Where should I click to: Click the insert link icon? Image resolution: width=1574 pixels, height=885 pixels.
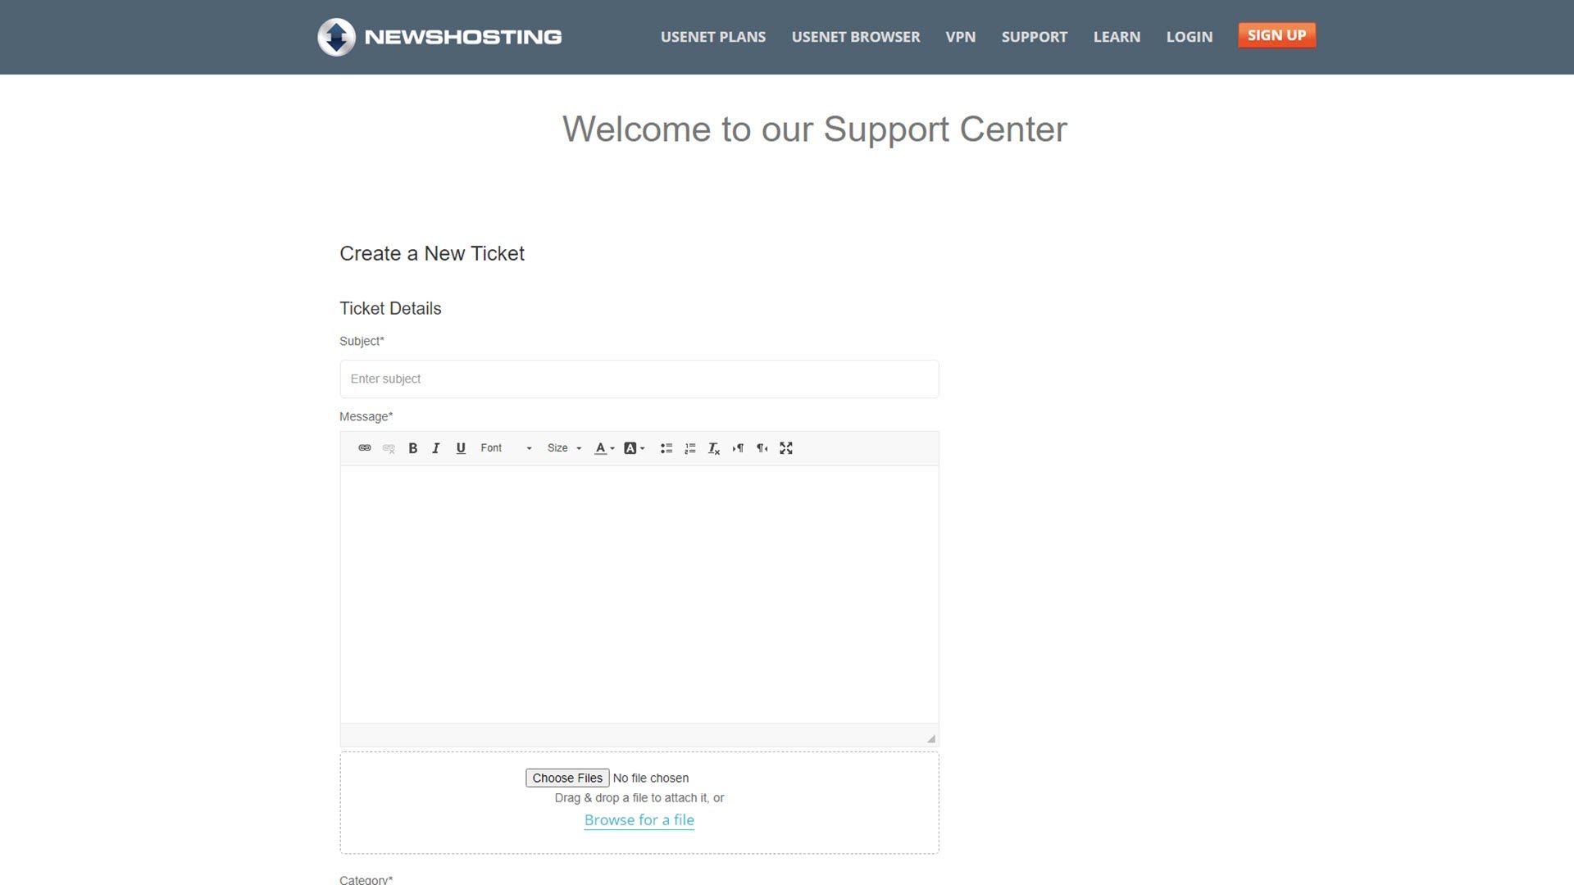[x=365, y=448]
